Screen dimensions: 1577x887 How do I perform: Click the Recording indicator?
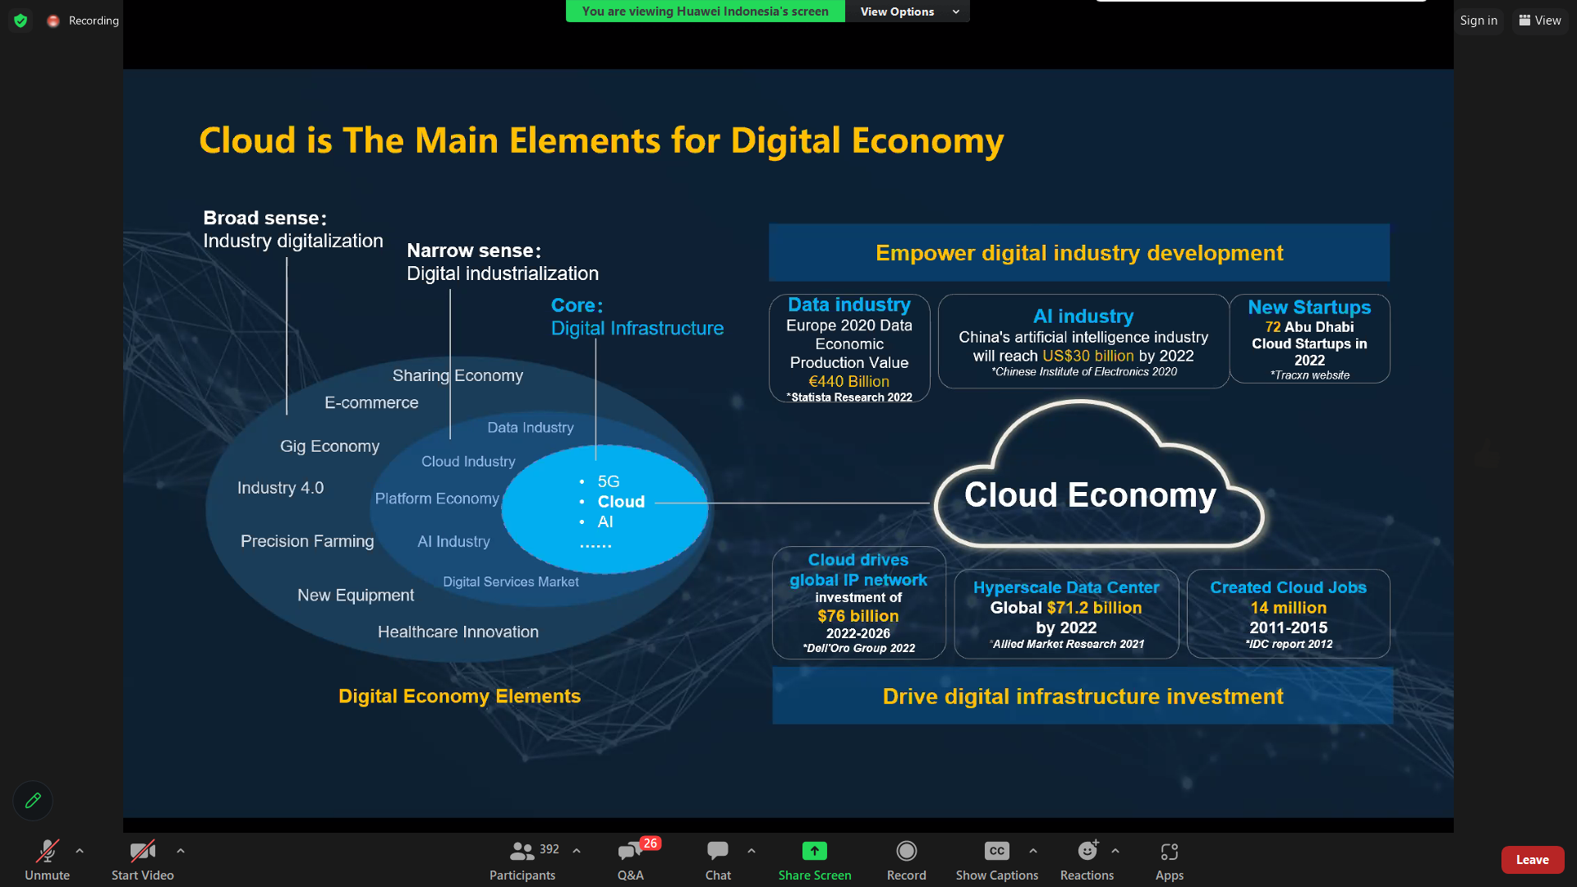pos(83,21)
